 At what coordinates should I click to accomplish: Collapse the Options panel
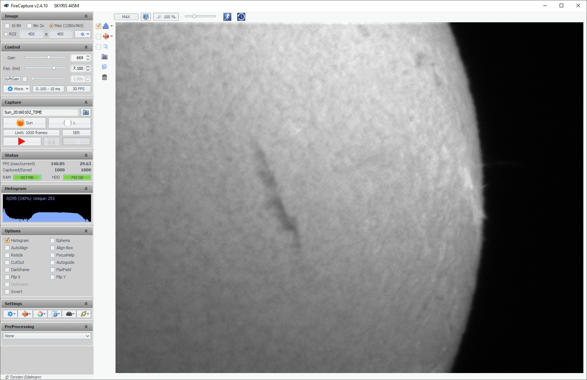[86, 231]
